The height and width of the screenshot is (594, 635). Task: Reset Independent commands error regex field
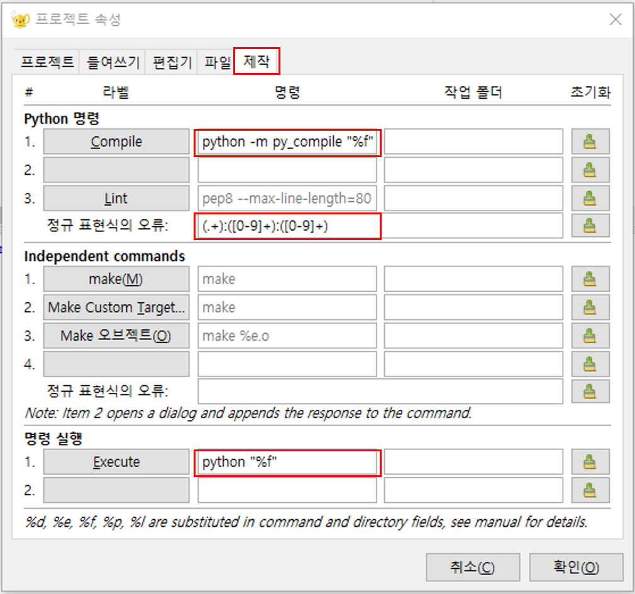(590, 391)
